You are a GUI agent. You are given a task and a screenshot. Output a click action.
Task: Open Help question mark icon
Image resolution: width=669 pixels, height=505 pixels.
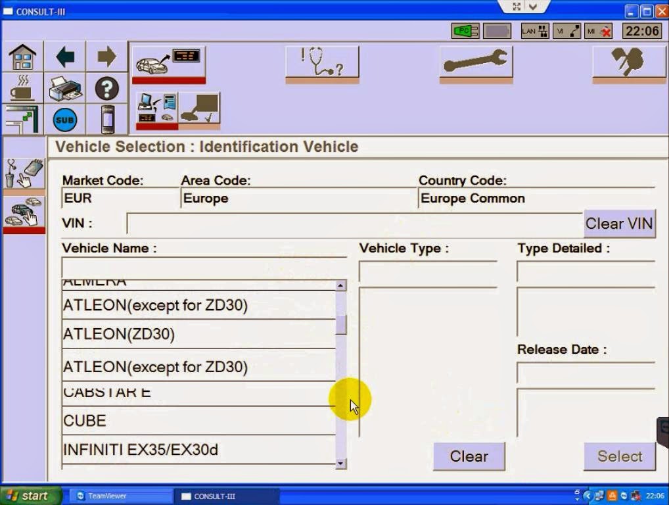point(106,88)
